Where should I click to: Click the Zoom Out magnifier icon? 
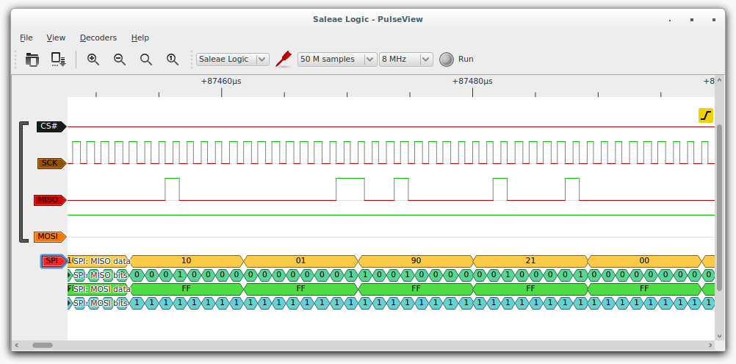click(x=120, y=60)
